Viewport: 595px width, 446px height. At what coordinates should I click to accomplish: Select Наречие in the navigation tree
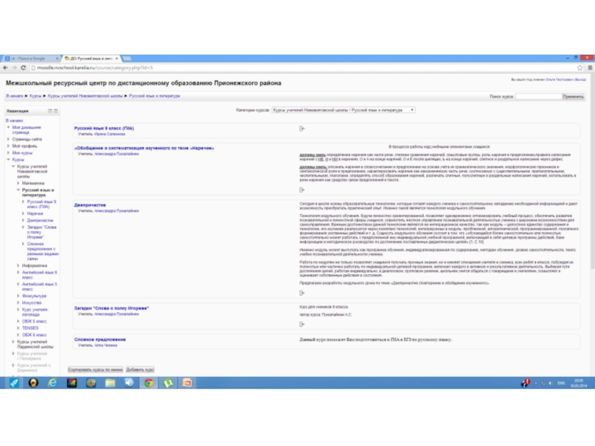pos(35,213)
